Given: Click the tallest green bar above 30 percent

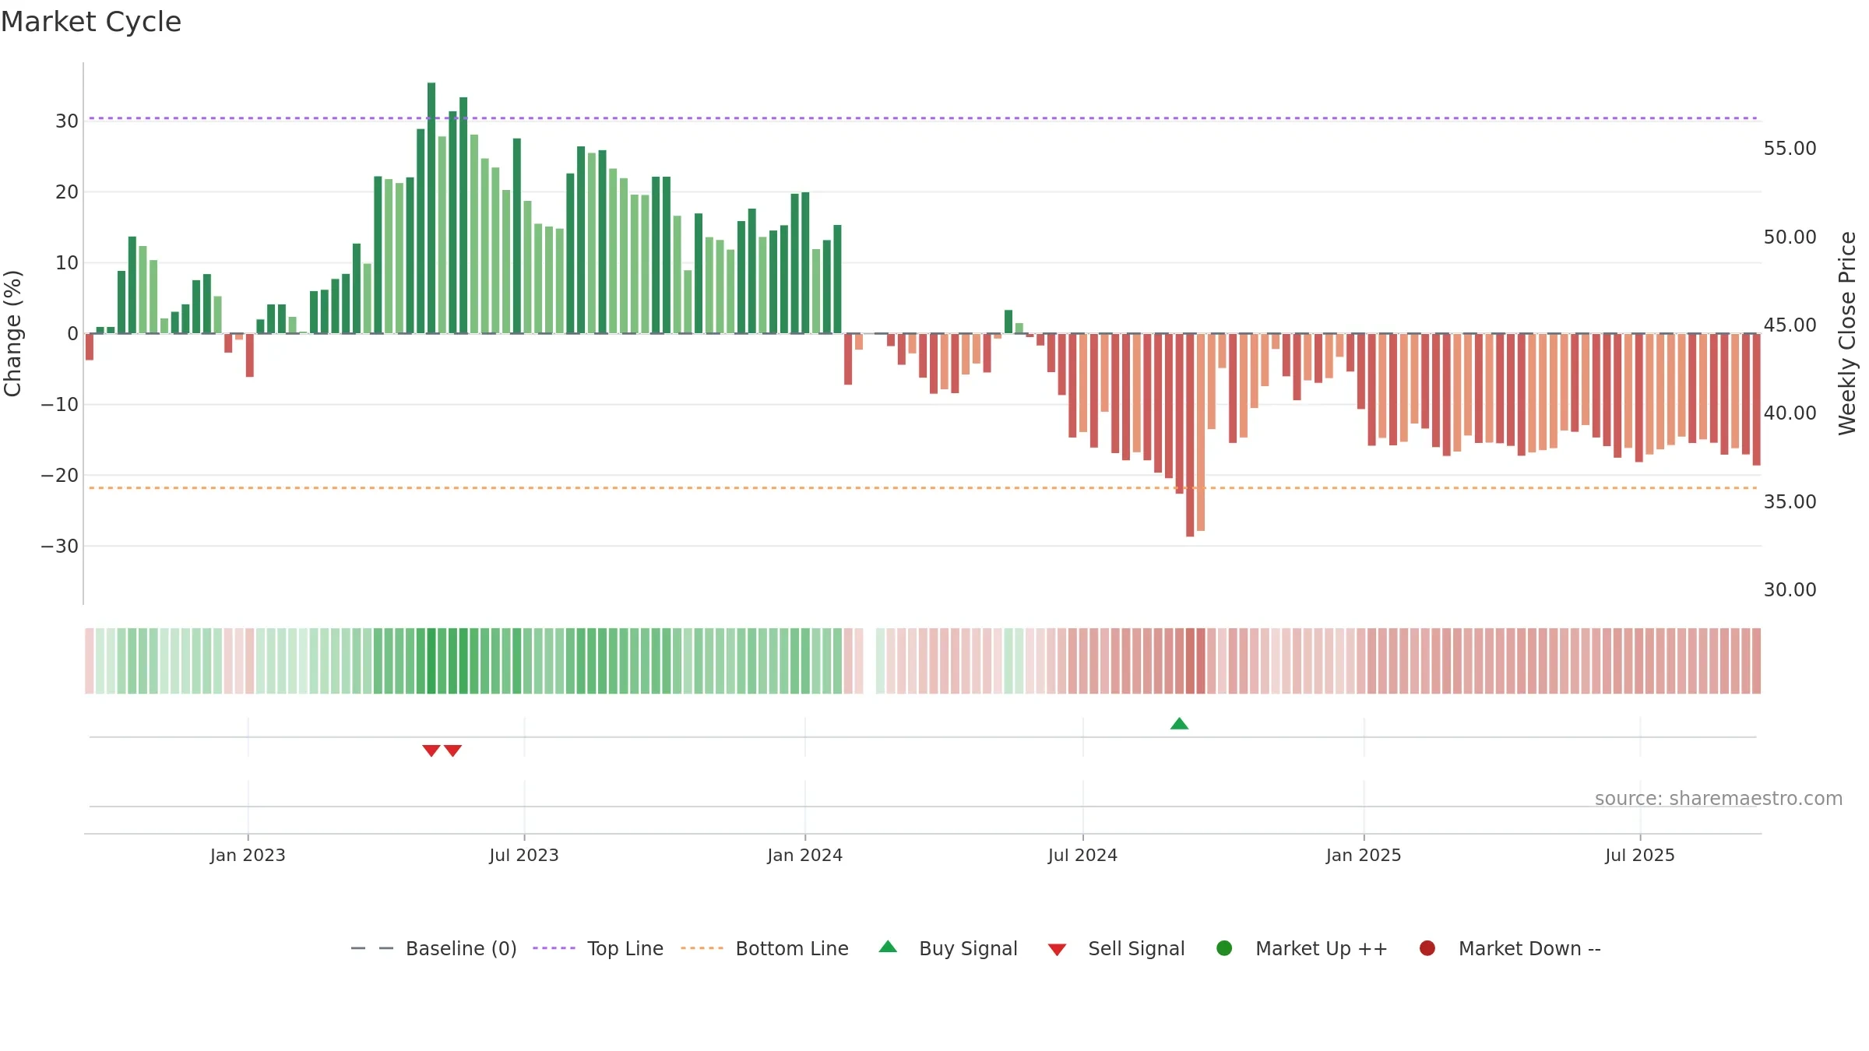Looking at the screenshot, I should pos(431,208).
